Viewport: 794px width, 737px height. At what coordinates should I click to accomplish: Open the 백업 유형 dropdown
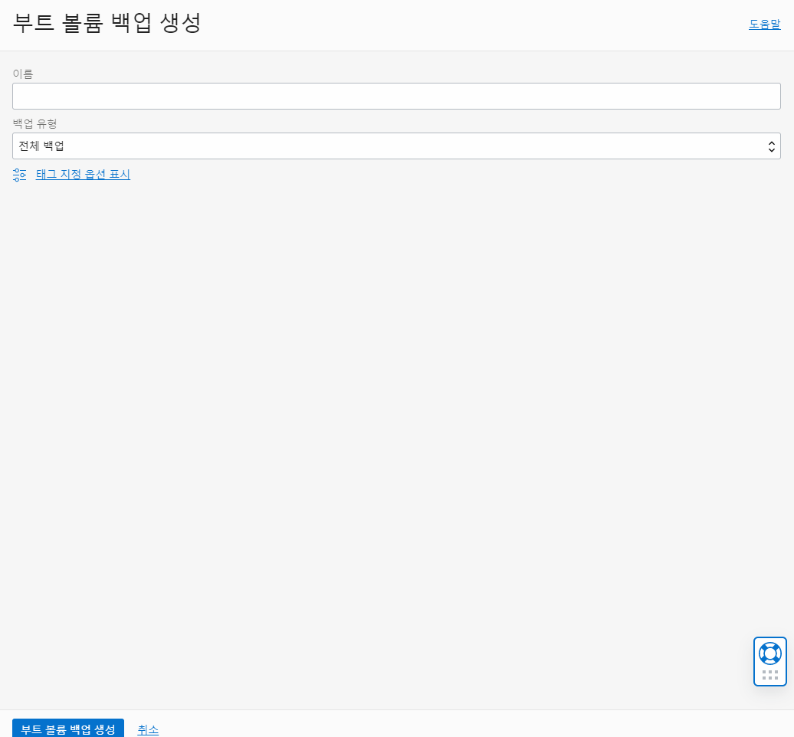pos(396,146)
